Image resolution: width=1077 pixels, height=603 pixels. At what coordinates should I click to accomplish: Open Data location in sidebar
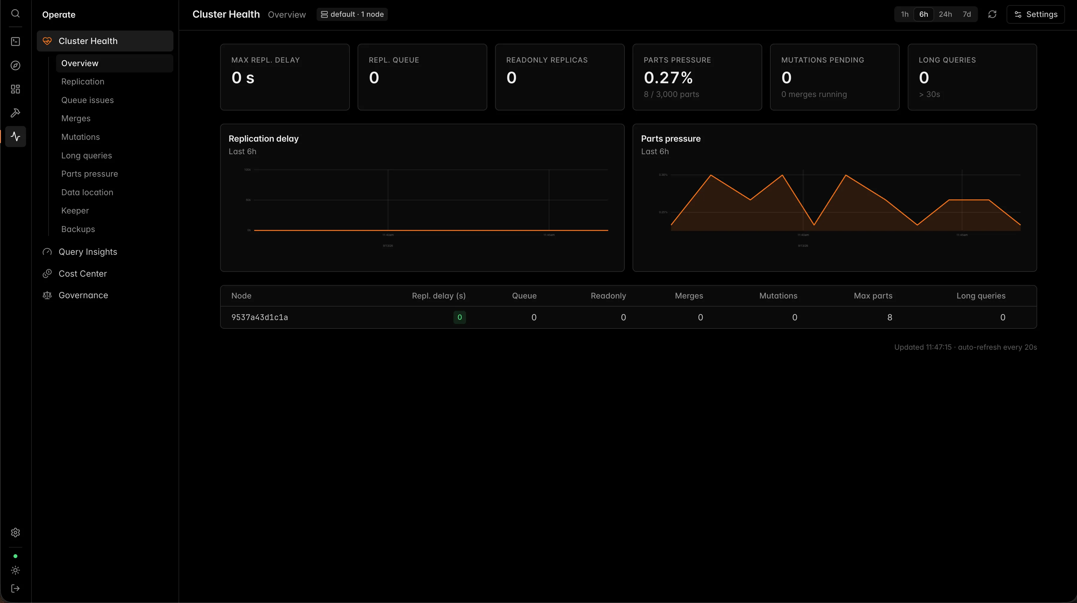point(114,192)
